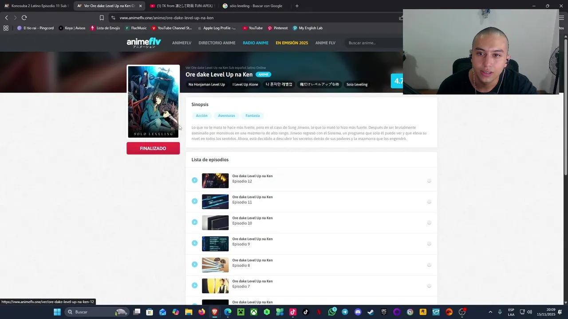Open El tio rai - Pingcord bookmark

coord(35,28)
